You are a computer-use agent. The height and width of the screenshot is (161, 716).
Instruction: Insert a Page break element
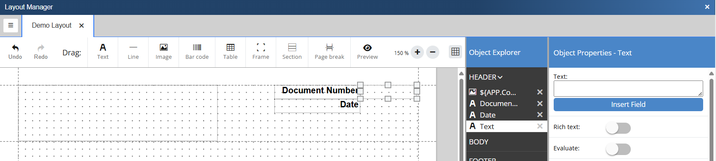329,52
